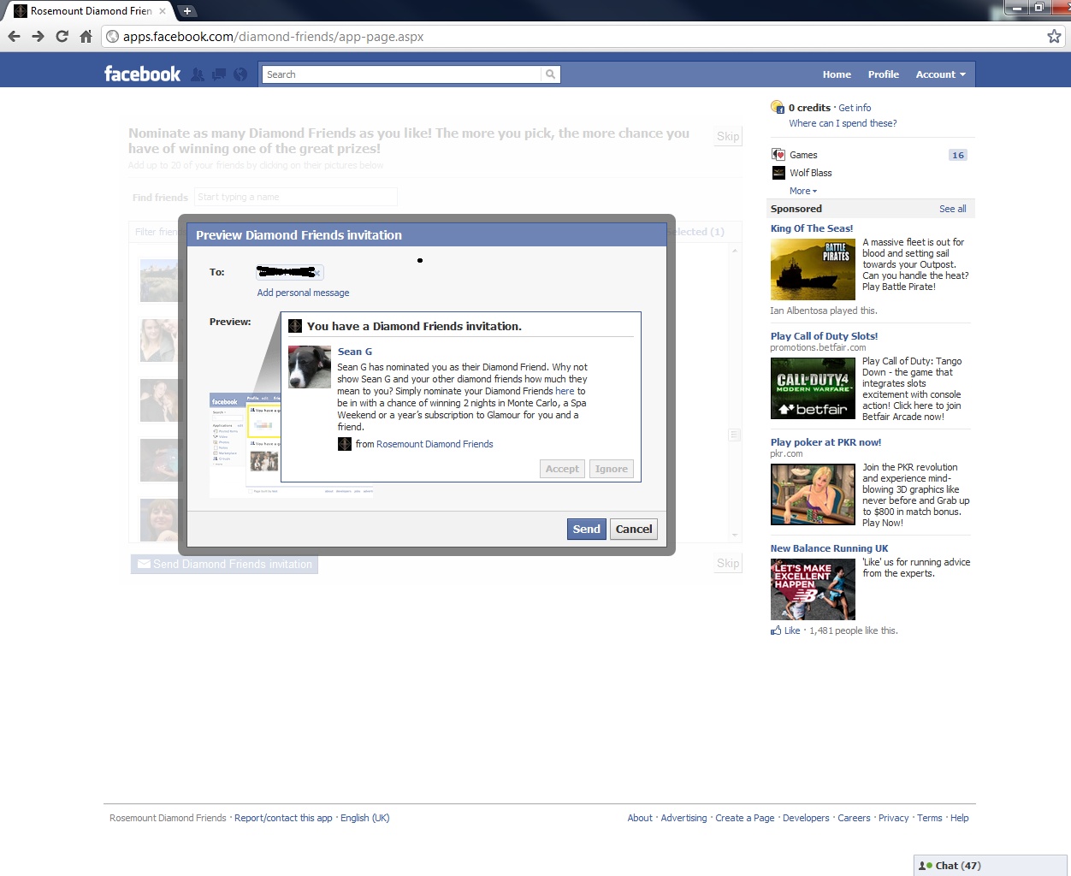Open the Careers footer link

pyautogui.click(x=854, y=818)
